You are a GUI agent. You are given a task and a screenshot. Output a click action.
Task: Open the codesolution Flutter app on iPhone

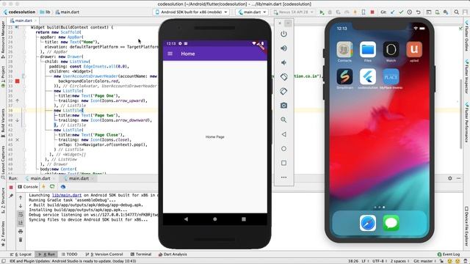(x=368, y=76)
